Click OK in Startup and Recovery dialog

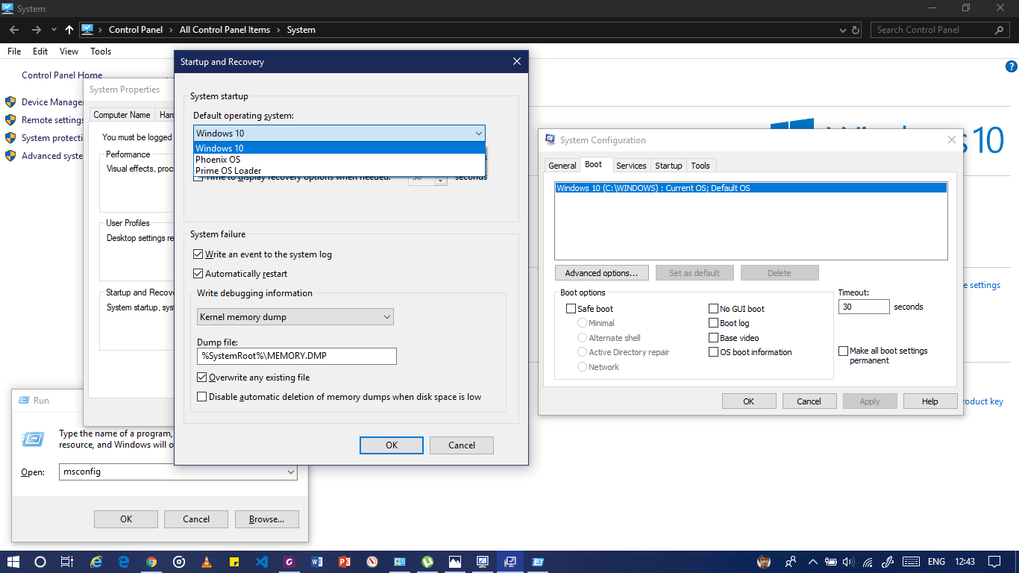click(x=392, y=445)
